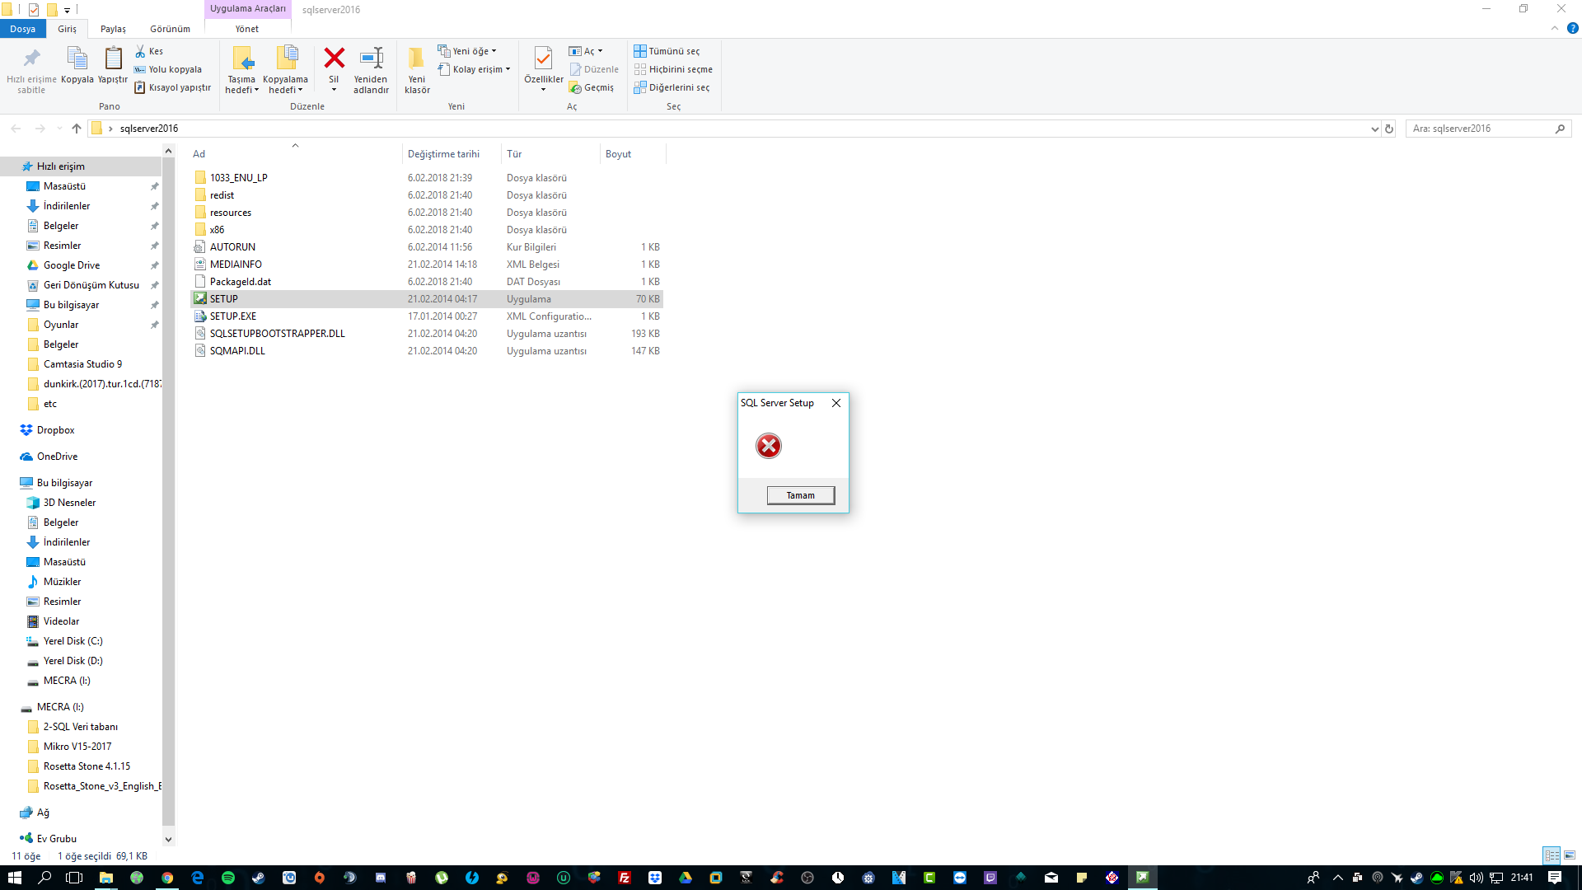Close the SQL Server Setup dialog
The width and height of the screenshot is (1582, 890).
[836, 403]
